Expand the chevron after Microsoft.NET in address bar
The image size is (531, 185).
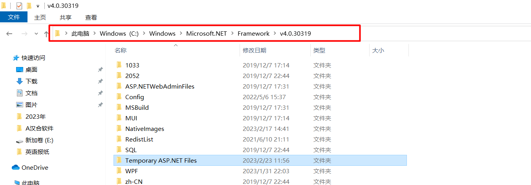tap(232, 34)
